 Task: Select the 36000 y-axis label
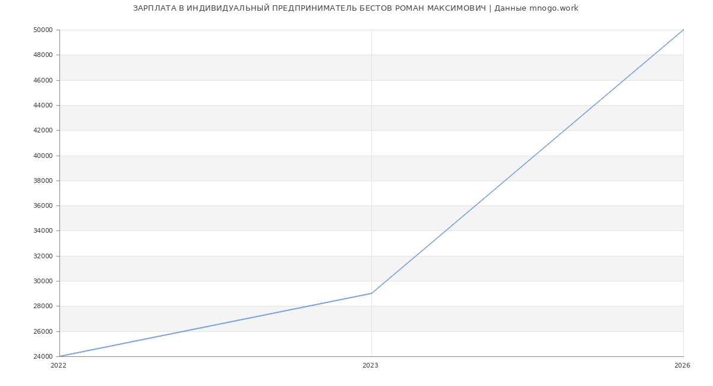(x=43, y=206)
